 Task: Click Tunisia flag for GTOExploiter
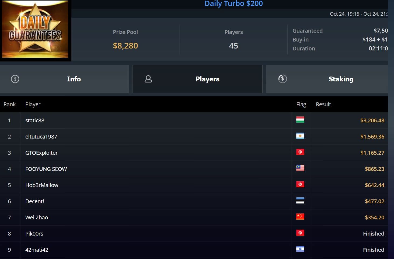300,152
